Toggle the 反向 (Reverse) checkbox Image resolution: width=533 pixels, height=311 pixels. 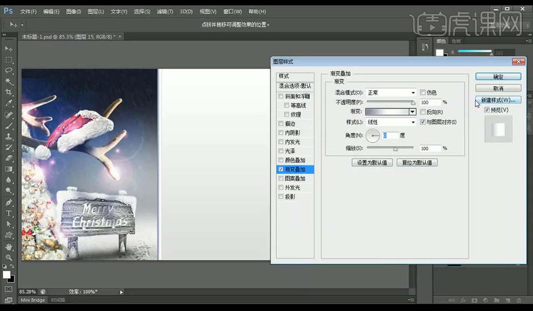pos(423,112)
